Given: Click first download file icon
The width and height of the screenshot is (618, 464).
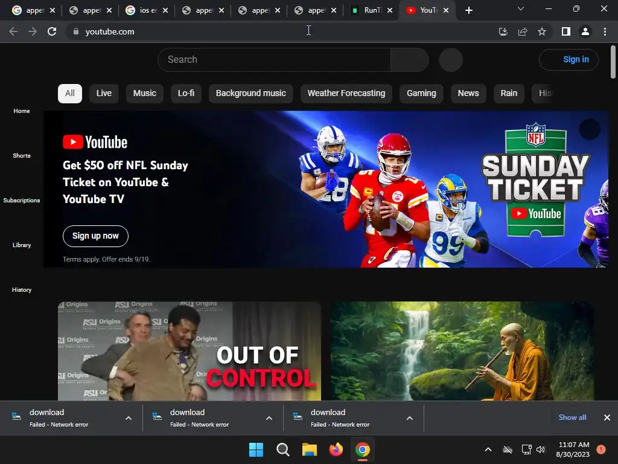Looking at the screenshot, I should coord(16,416).
